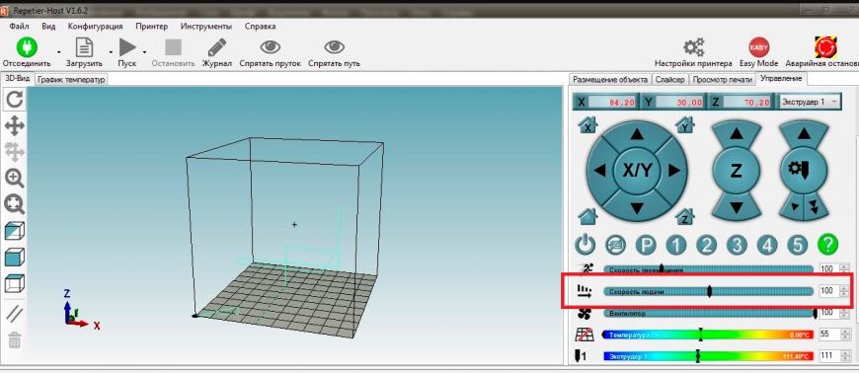Select the move viewpoint cross-arrows tool
This screenshot has height=373, width=859.
[14, 126]
